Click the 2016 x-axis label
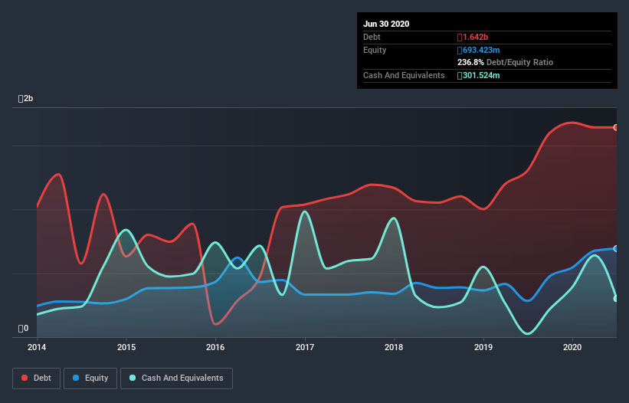 pyautogui.click(x=215, y=347)
